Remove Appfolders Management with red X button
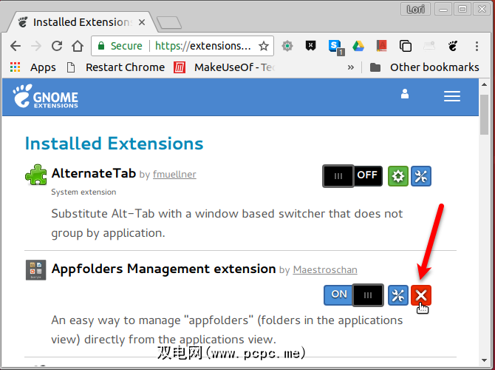Viewport: 495px width, 370px height. click(421, 295)
